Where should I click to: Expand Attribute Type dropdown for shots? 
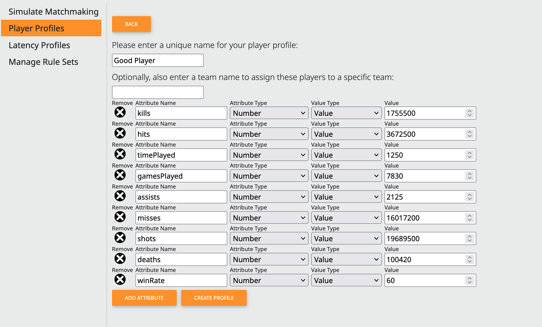[x=269, y=238]
